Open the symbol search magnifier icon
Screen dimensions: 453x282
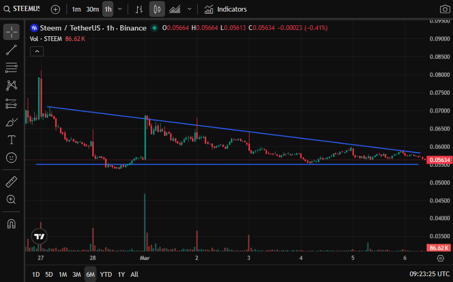click(x=7, y=9)
